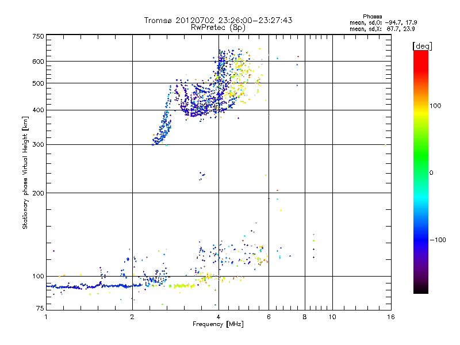Click the y-axis tick '75'
Viewport: 460px width, 345px height.
(x=40, y=308)
